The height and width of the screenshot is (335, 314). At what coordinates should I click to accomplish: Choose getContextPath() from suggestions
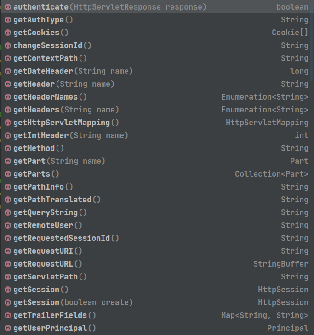coord(155,58)
